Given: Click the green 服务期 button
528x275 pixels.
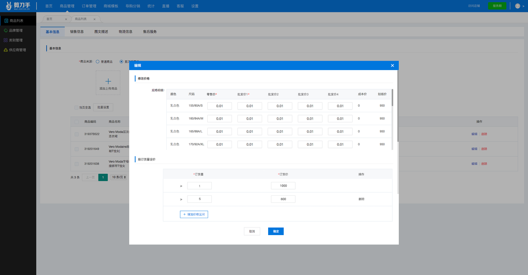Looking at the screenshot, I should pos(497,5).
